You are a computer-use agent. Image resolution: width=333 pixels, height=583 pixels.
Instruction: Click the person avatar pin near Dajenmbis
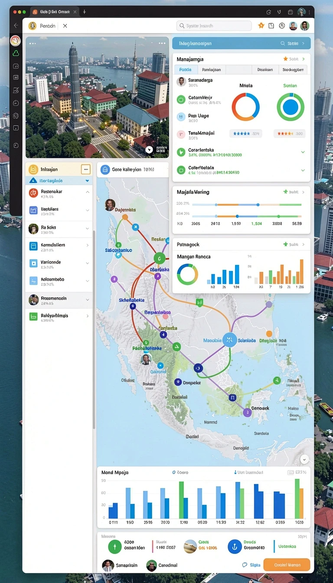click(110, 205)
